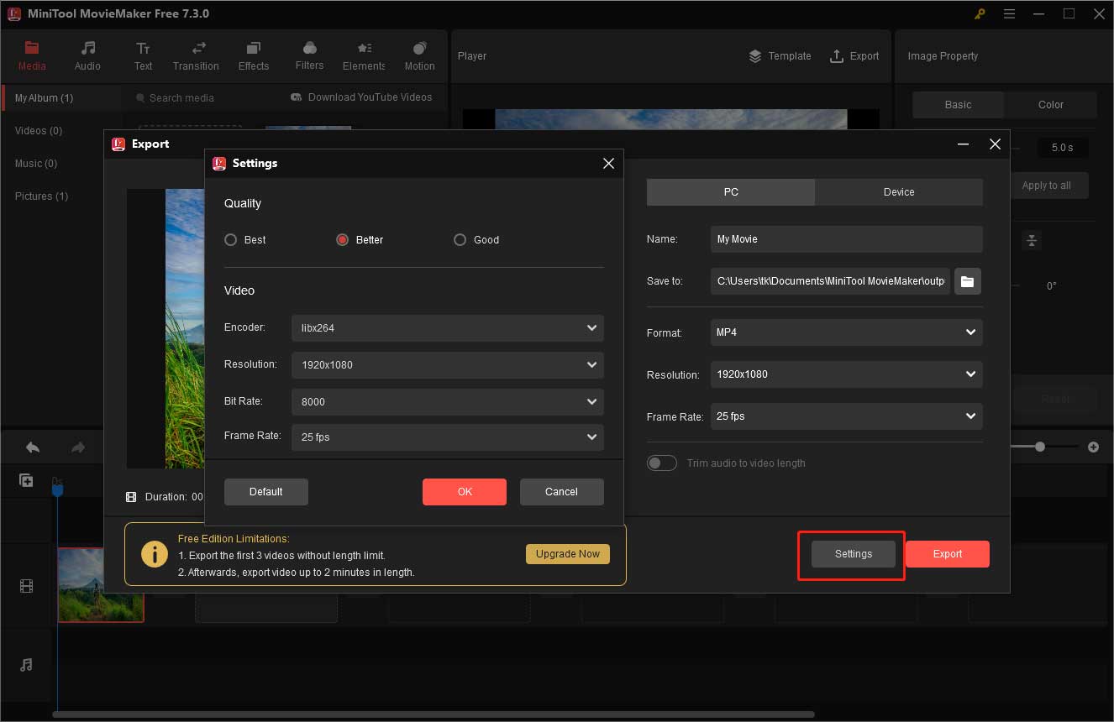Select the landscape clip on video track
The image size is (1114, 722).
tap(101, 585)
